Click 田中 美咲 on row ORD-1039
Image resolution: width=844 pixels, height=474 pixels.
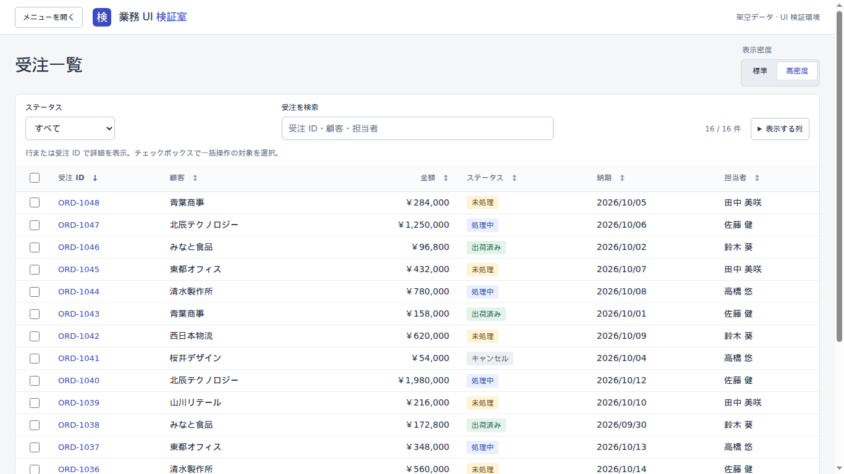(743, 402)
